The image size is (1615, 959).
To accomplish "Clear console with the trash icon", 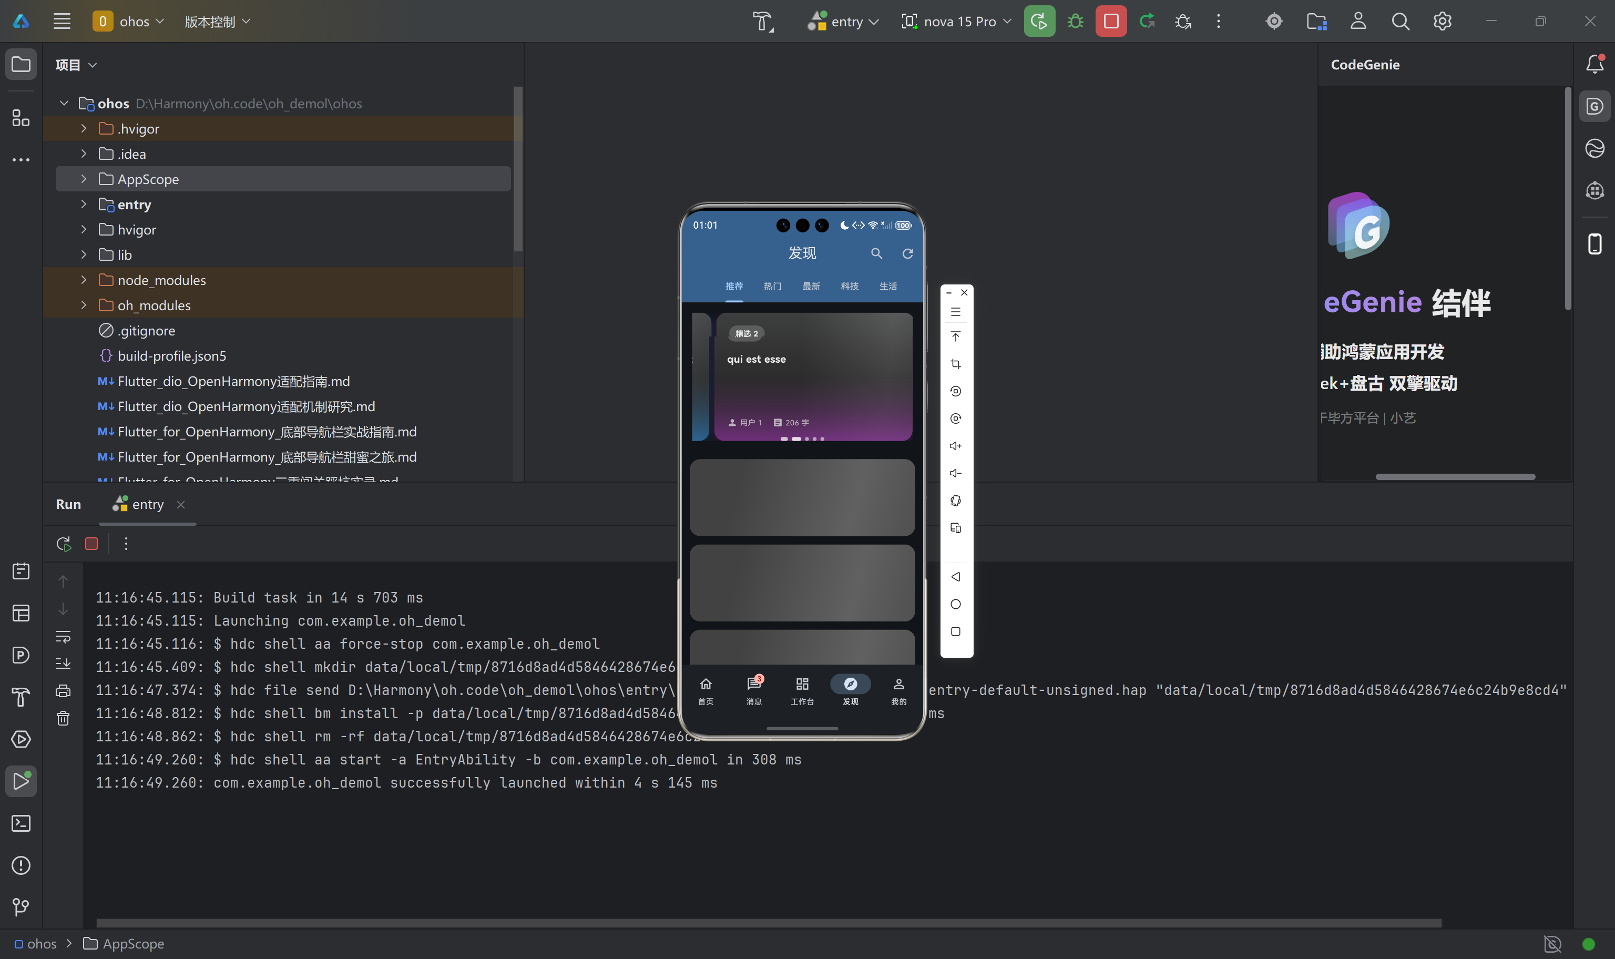I will pyautogui.click(x=63, y=719).
